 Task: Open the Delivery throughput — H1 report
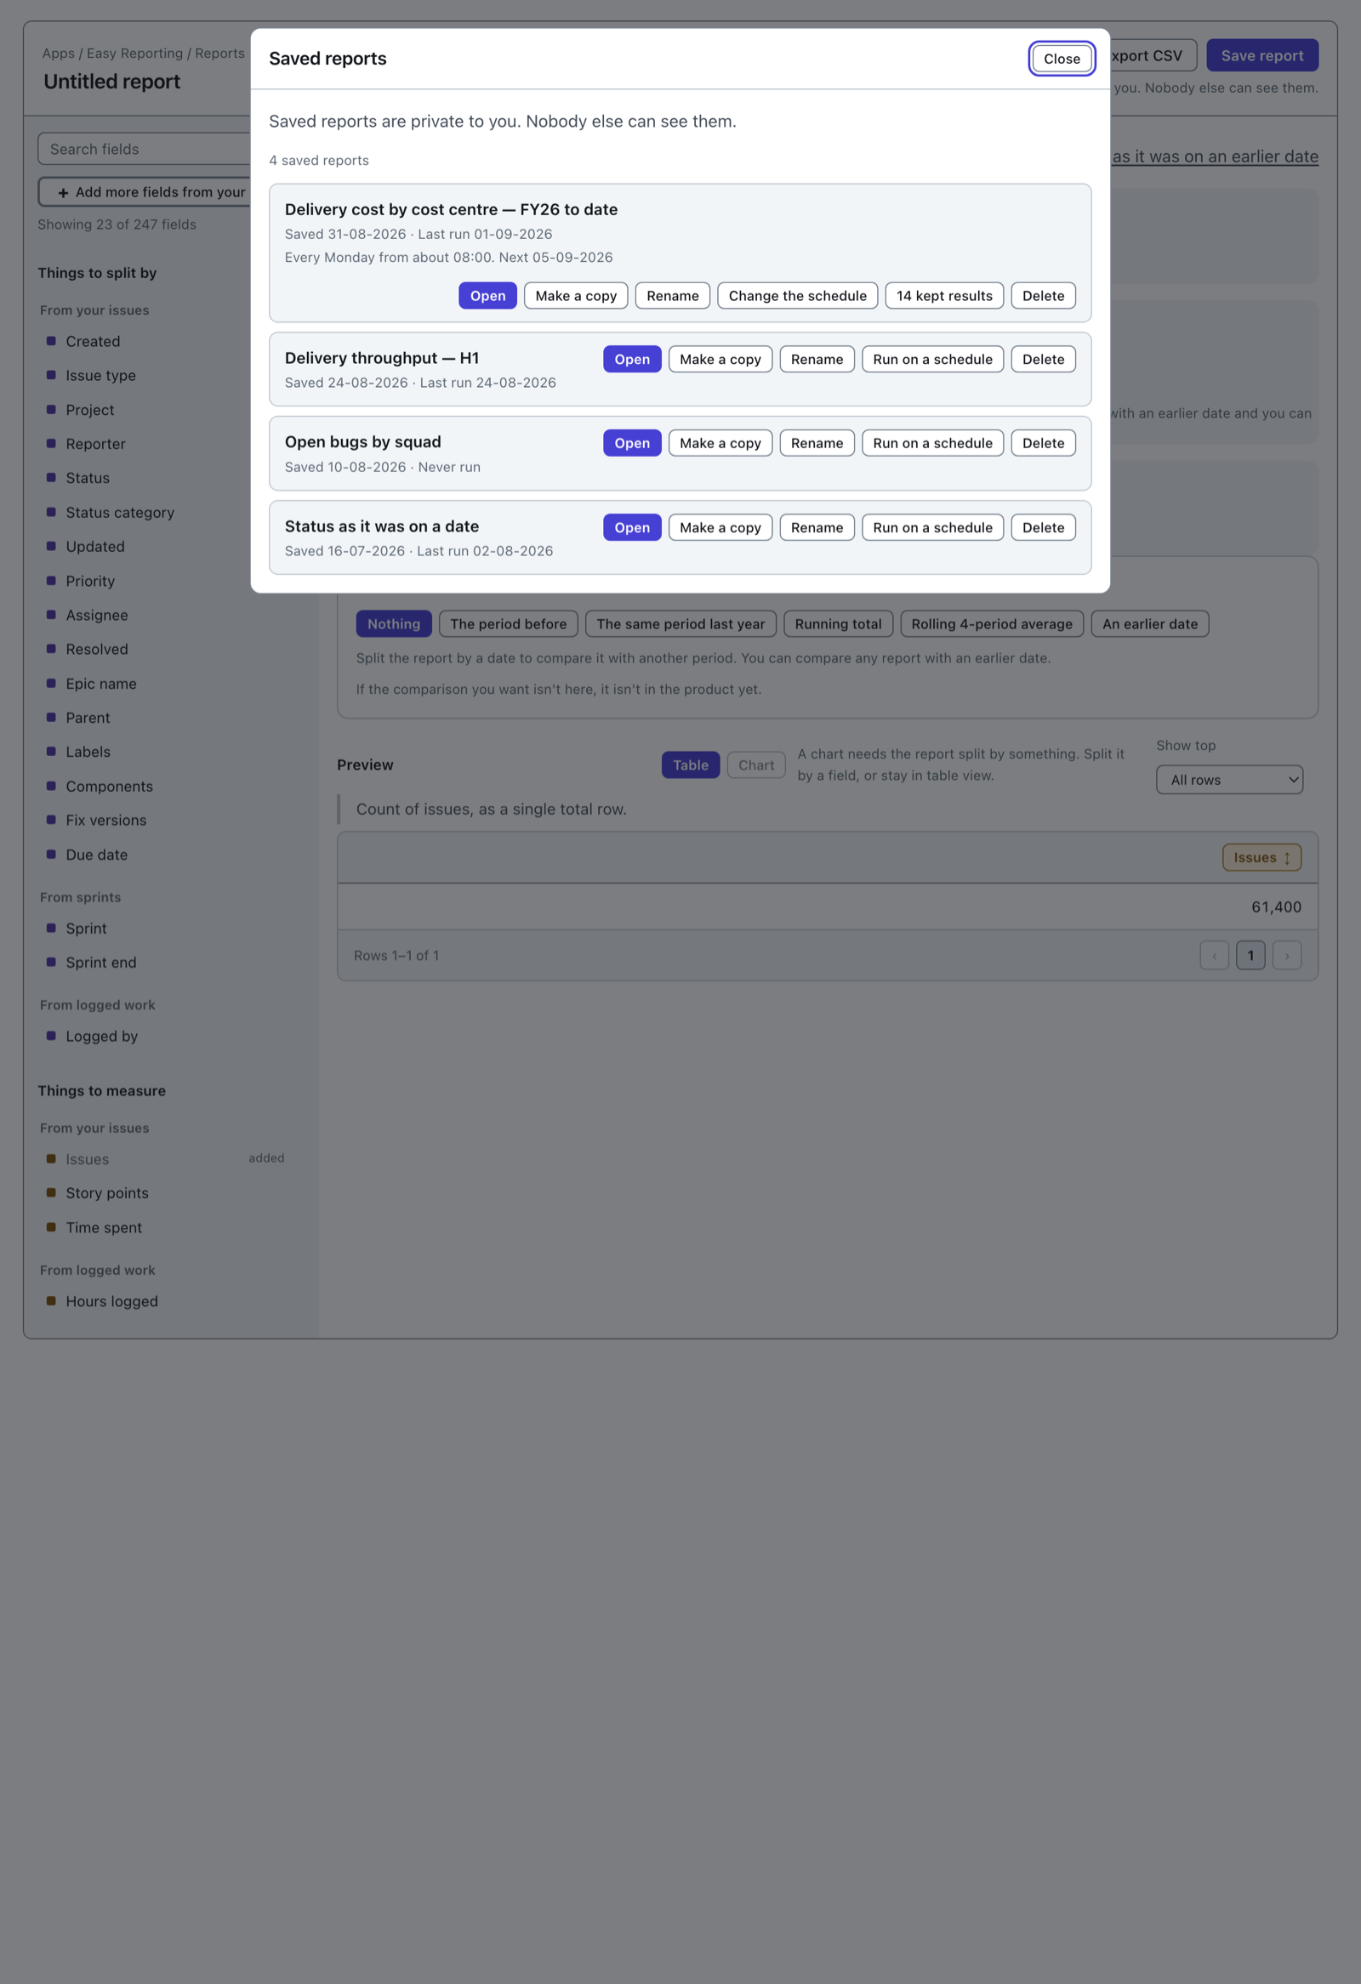click(x=632, y=360)
